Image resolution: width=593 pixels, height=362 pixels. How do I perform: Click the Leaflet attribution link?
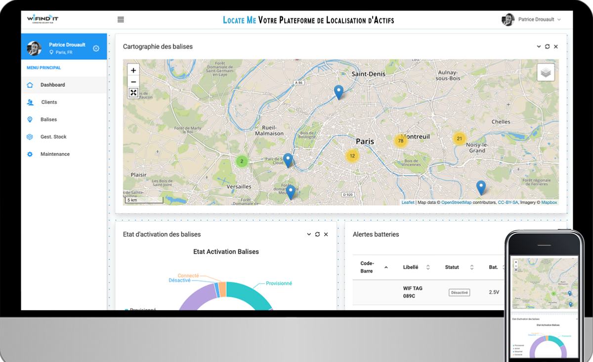(x=408, y=202)
